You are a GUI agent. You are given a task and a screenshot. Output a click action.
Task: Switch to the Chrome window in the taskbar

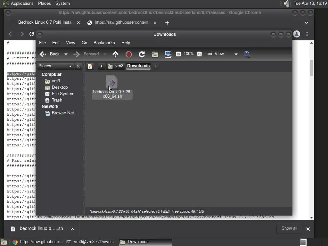pos(38,242)
